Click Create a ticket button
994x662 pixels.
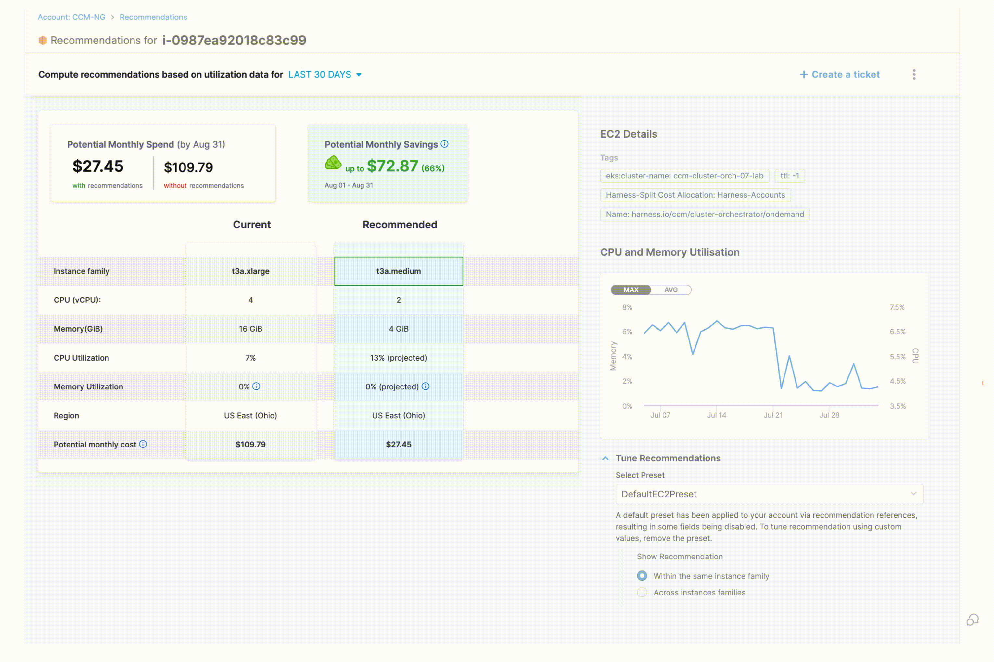(x=840, y=75)
